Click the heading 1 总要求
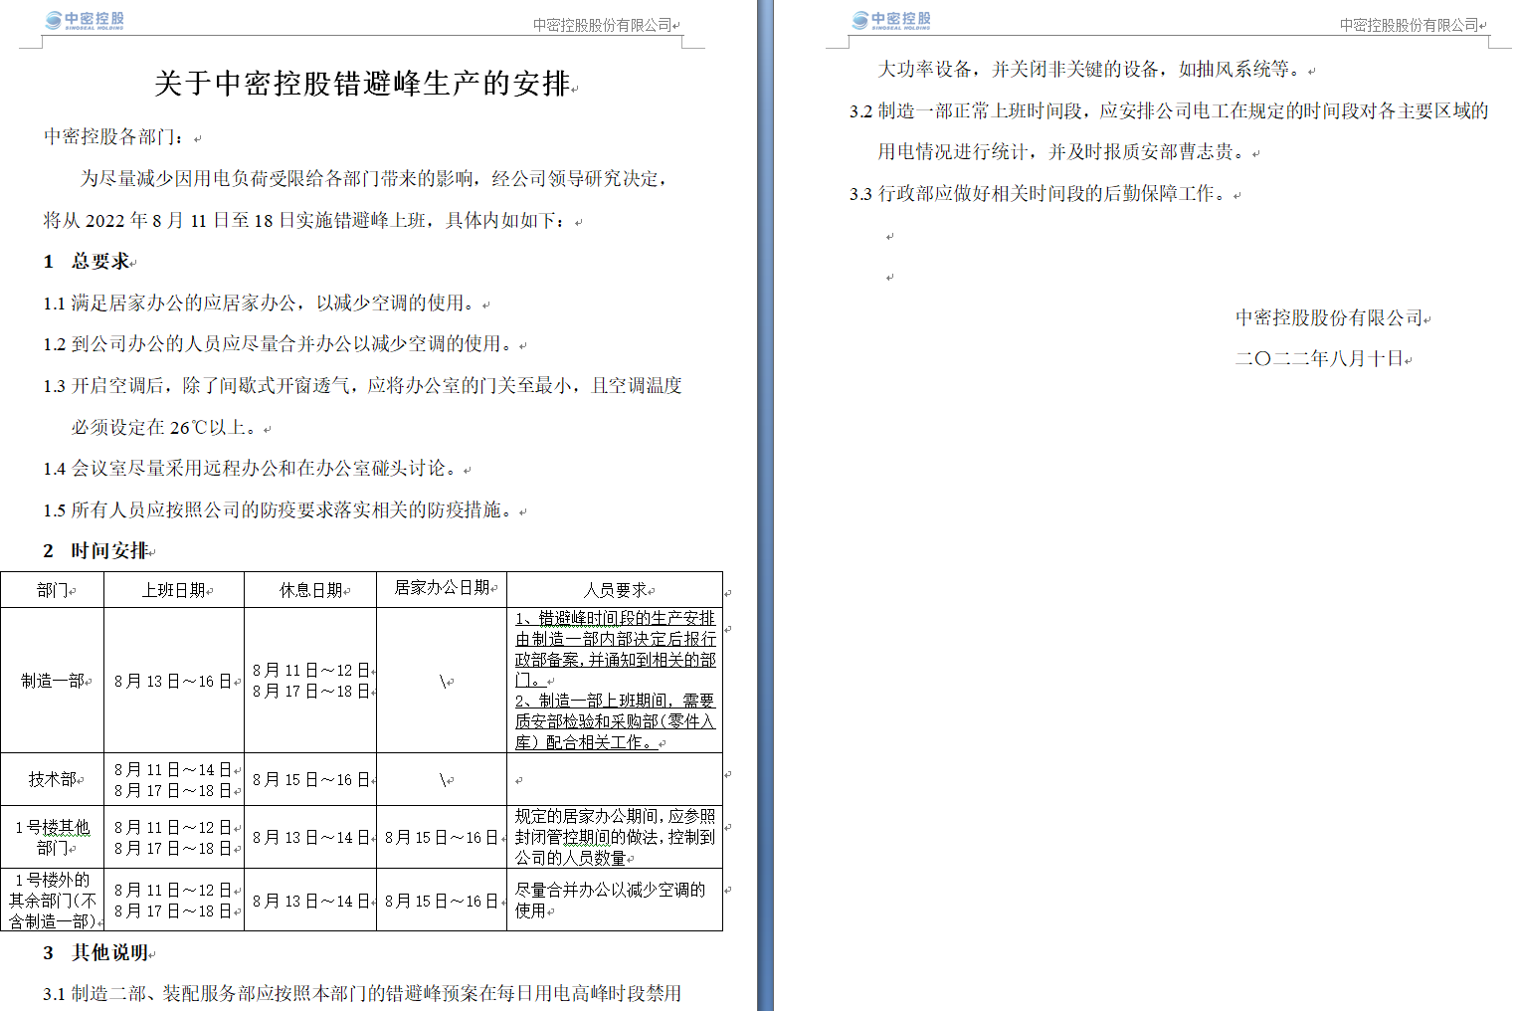 (x=87, y=262)
